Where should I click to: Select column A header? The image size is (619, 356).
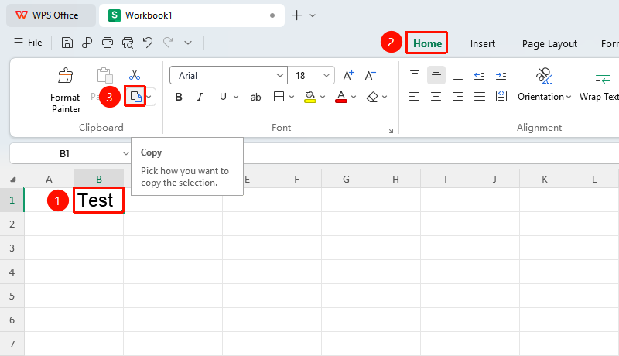pyautogui.click(x=49, y=180)
